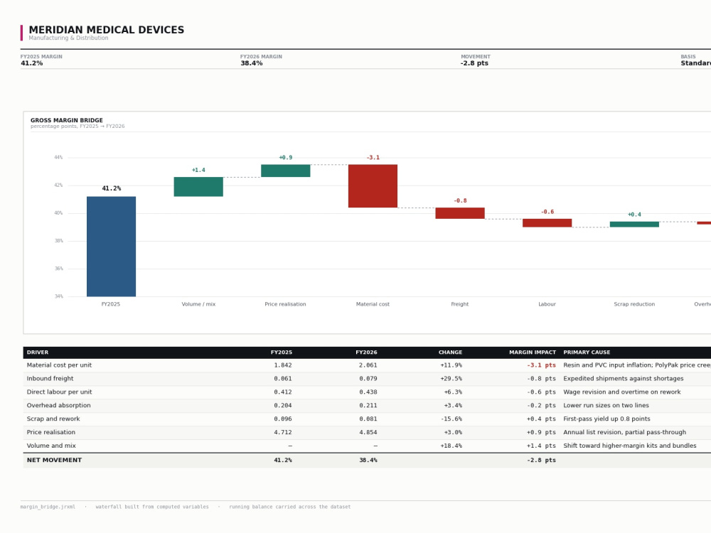Click the -15.6% change cell for scrap
This screenshot has height=533, width=711.
[x=451, y=419]
